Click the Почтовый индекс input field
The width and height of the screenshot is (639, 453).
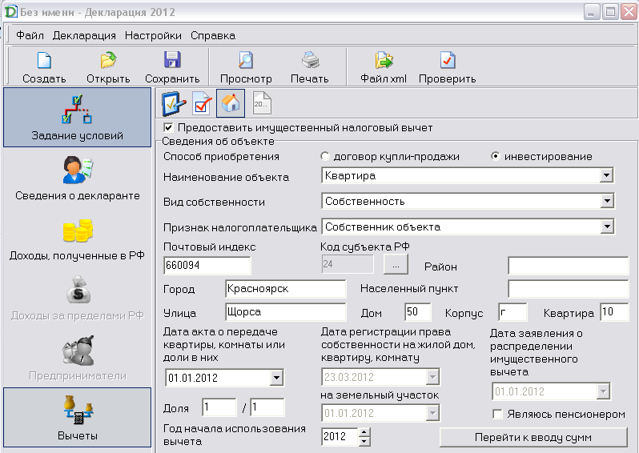click(207, 265)
